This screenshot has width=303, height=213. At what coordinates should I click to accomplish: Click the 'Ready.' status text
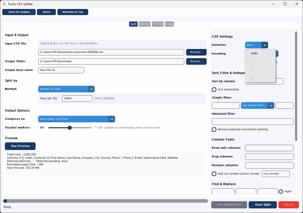point(7,207)
